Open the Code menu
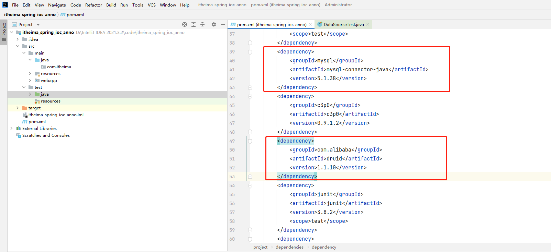This screenshot has width=551, height=252. (76, 5)
